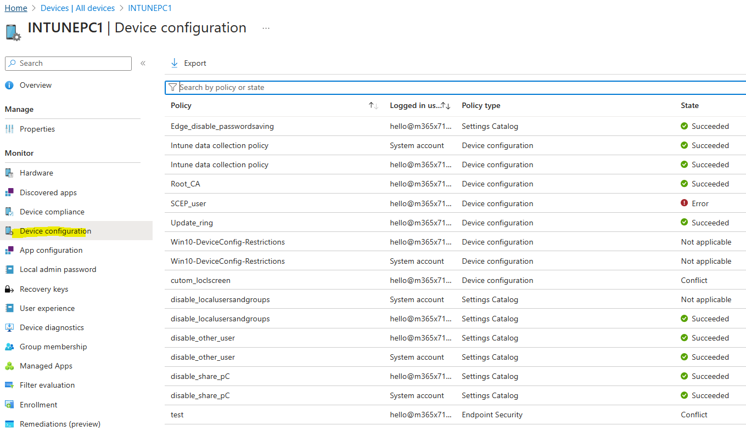Click the Error icon on SCEP_user row

pyautogui.click(x=684, y=203)
